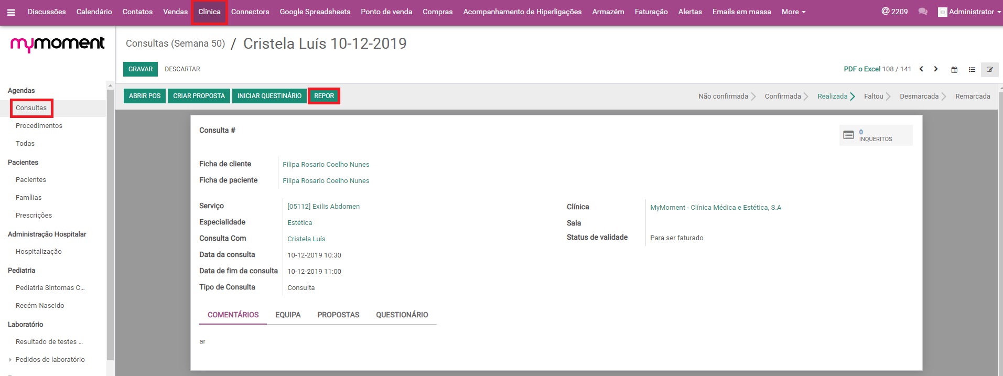
Task: Open the Cristela Luís doctor link
Action: [306, 239]
